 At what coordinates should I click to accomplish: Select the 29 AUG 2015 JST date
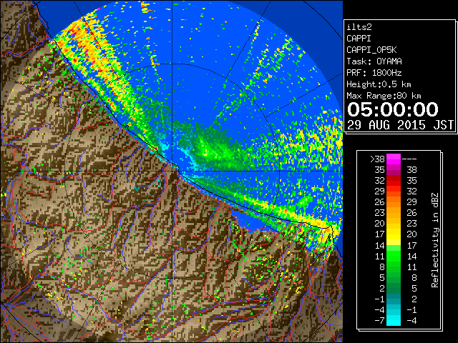pos(400,125)
